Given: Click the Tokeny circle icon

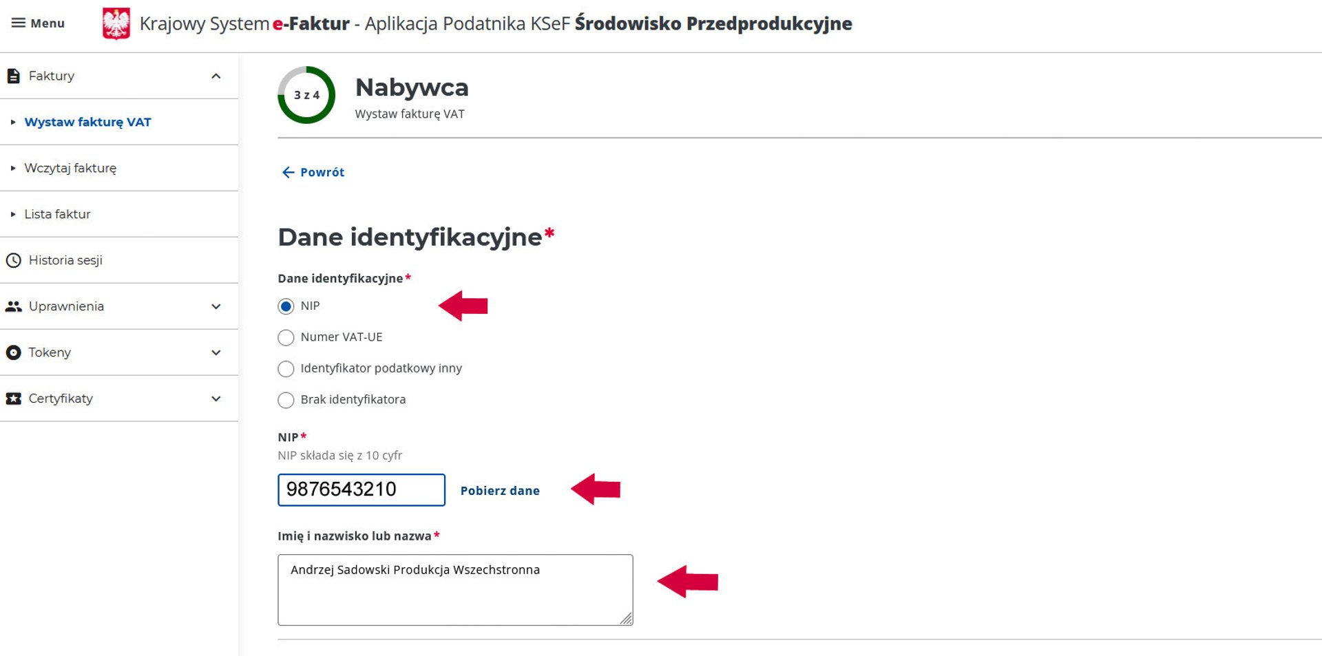Looking at the screenshot, I should pos(13,352).
